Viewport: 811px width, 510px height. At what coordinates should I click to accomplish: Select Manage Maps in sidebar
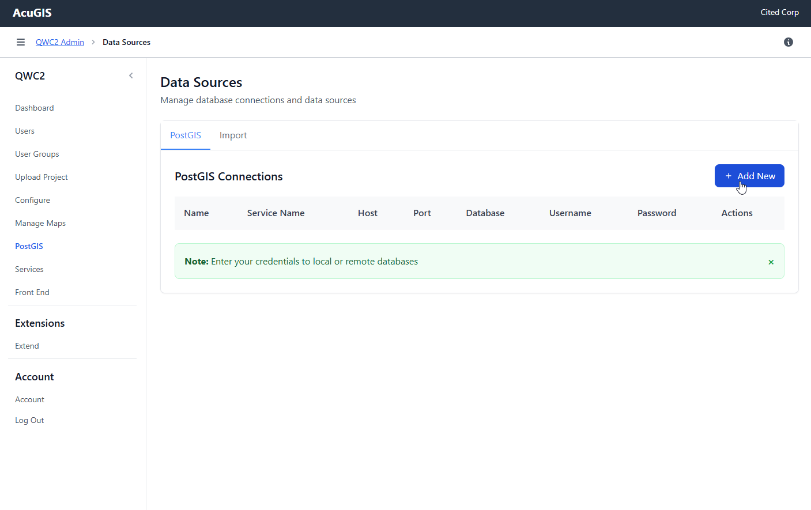click(x=40, y=223)
